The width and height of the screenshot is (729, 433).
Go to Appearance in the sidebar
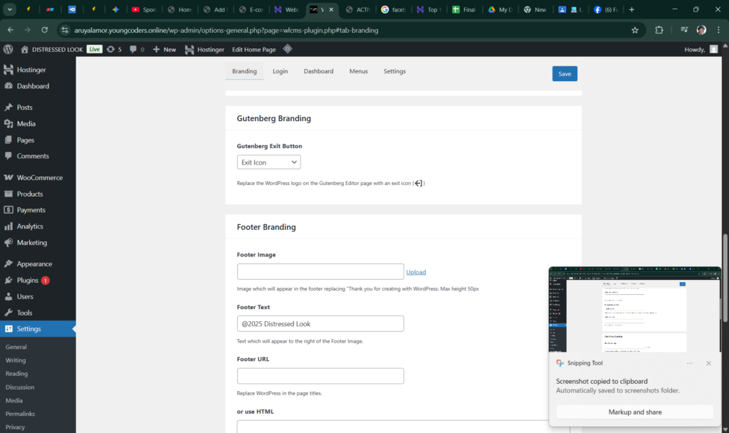click(x=34, y=264)
